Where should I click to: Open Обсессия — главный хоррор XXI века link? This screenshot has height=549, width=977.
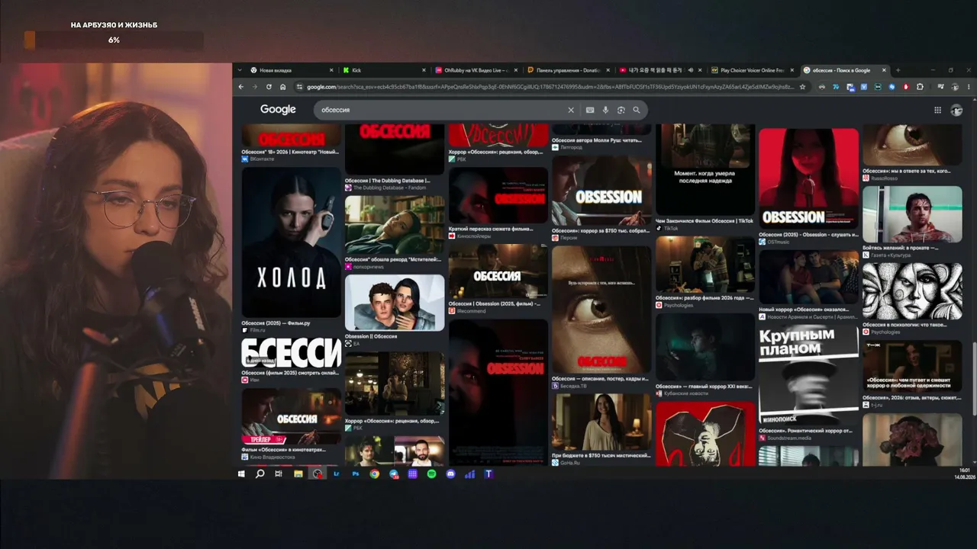click(x=705, y=387)
